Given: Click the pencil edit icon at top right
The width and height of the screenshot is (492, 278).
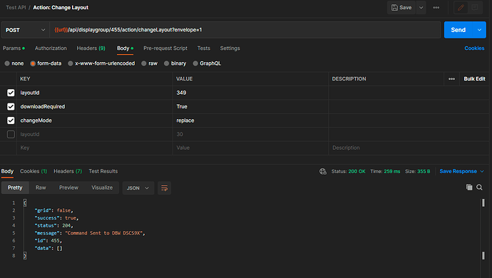Looking at the screenshot, I should click(461, 8).
